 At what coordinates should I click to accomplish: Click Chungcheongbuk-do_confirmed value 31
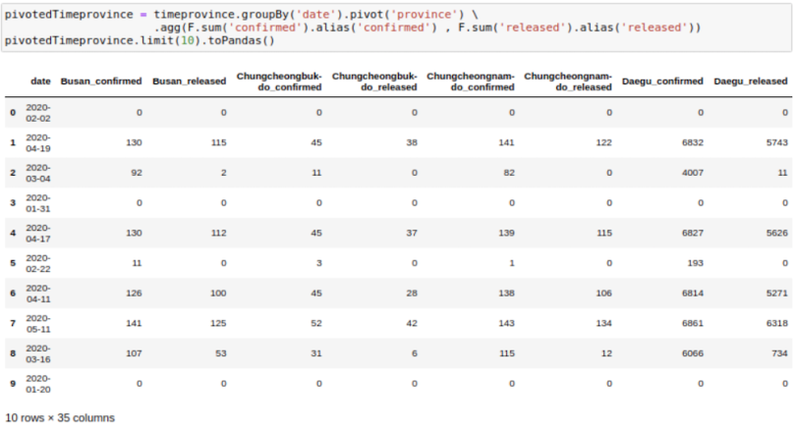pyautogui.click(x=316, y=353)
